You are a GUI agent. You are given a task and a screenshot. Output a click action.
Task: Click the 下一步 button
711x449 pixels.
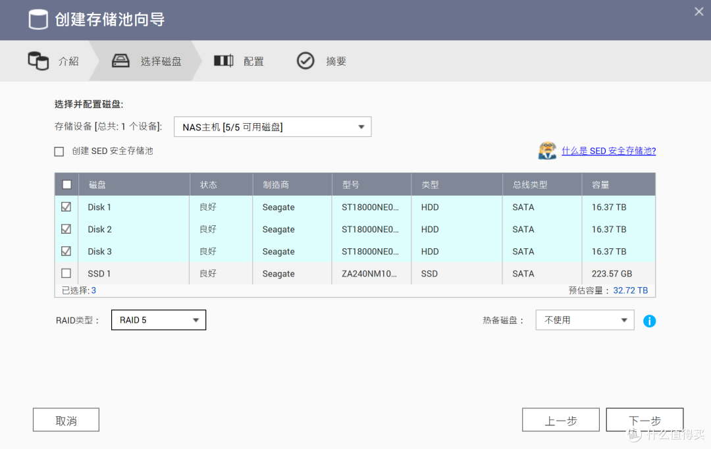pos(645,420)
